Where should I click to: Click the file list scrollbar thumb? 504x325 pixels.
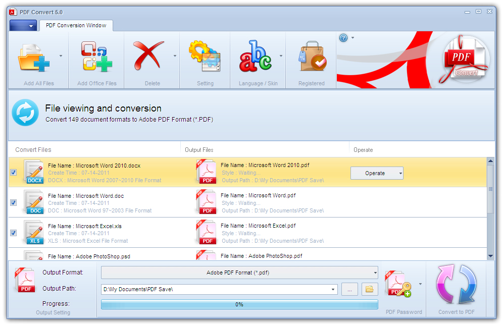coord(490,189)
